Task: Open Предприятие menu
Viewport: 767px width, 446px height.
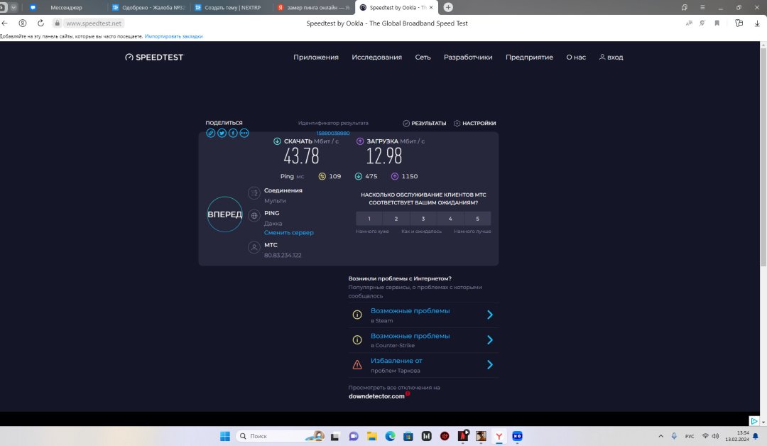Action: tap(529, 58)
